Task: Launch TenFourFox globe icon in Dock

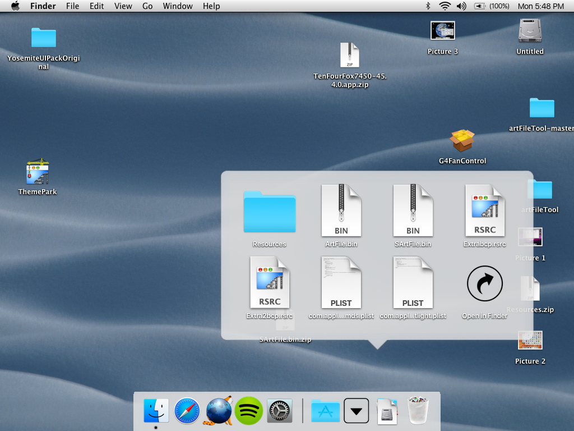Action: pos(219,410)
